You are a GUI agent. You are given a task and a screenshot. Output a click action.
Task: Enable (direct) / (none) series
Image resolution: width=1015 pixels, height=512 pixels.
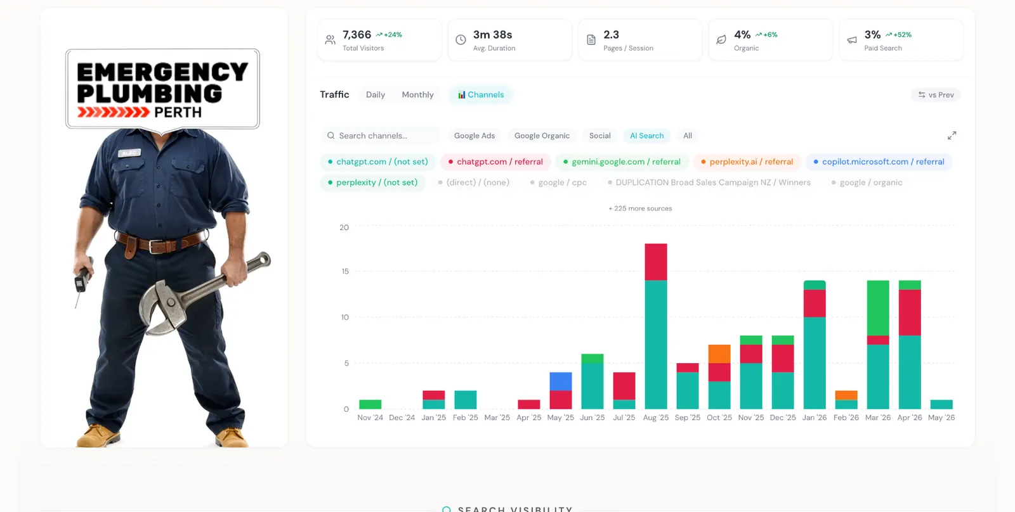(x=473, y=182)
